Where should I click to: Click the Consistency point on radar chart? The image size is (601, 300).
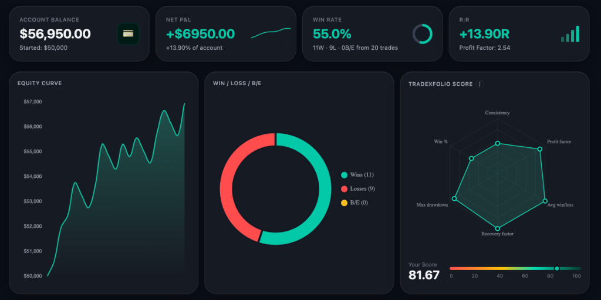click(498, 143)
